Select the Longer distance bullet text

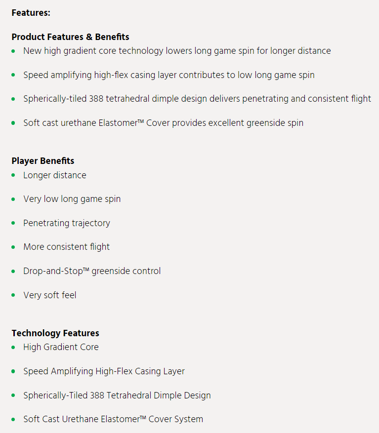pyautogui.click(x=55, y=175)
